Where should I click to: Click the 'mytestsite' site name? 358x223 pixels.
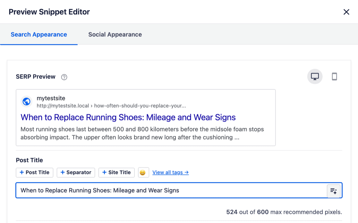coord(51,98)
